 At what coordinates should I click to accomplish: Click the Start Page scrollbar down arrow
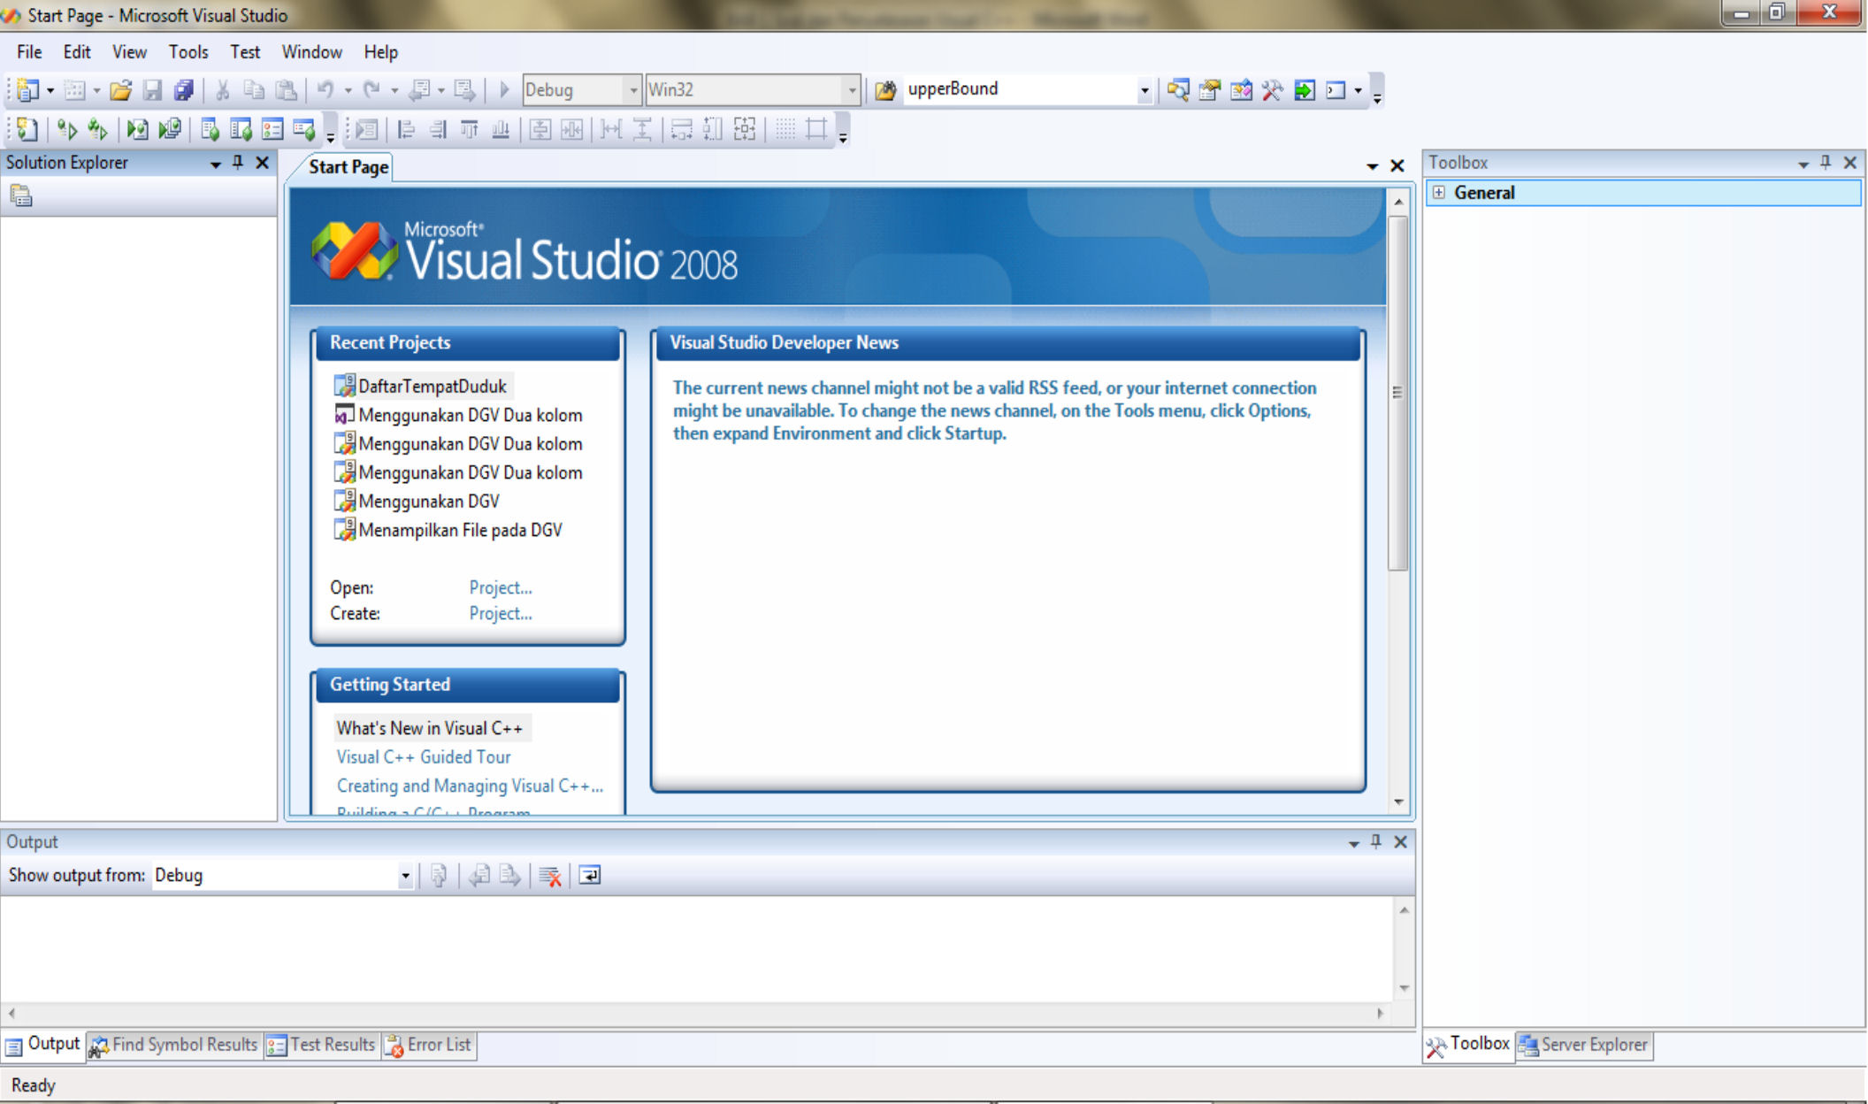tap(1398, 802)
